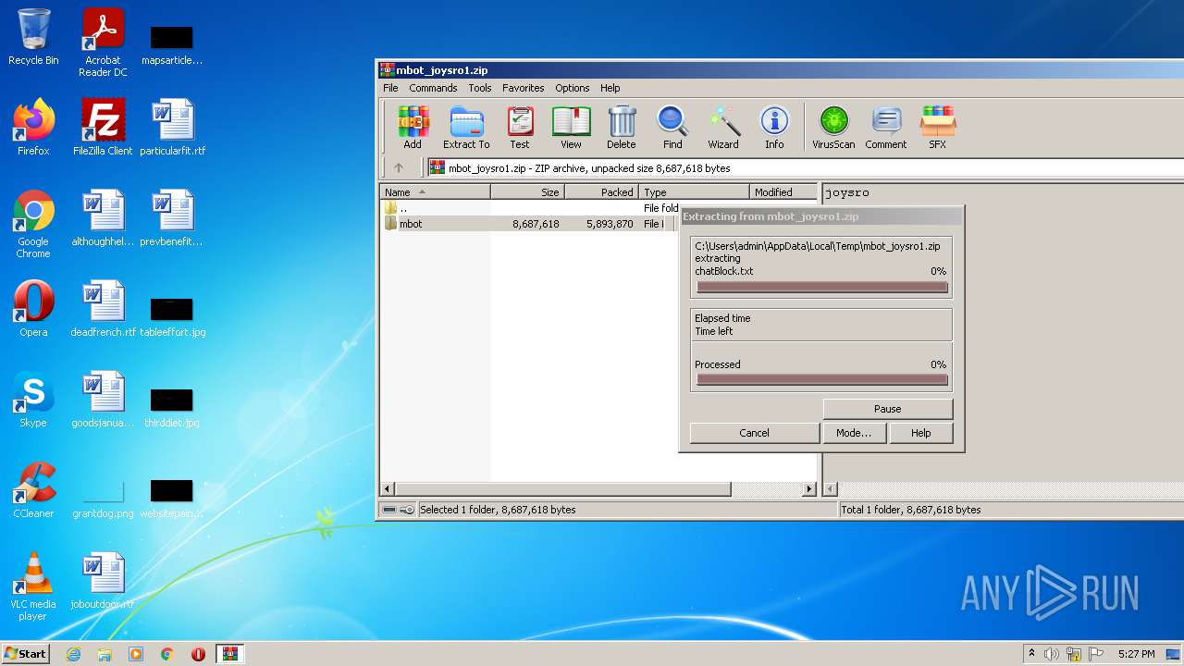The image size is (1184, 666).
Task: Open VLC media player desktop icon
Action: pos(33,586)
